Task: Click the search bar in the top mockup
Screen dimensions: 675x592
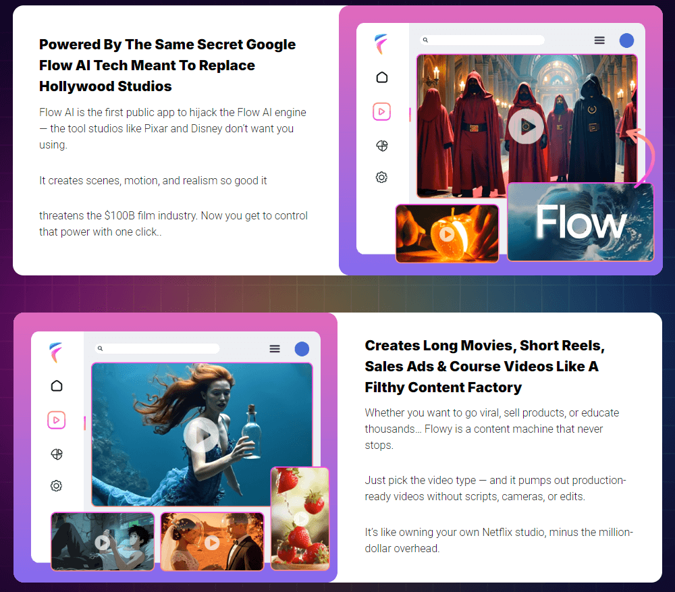Action: tap(482, 39)
